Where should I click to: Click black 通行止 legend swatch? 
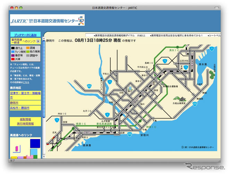pyautogui.click(x=13, y=48)
